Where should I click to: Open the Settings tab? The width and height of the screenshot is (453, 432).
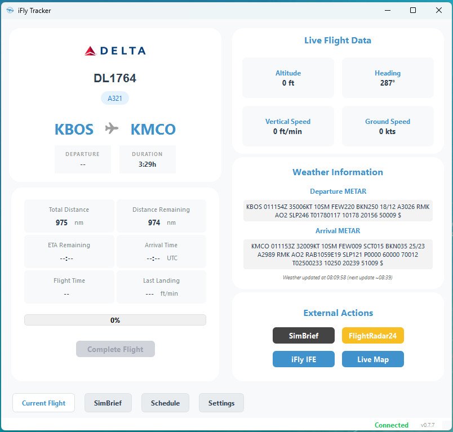click(x=221, y=403)
